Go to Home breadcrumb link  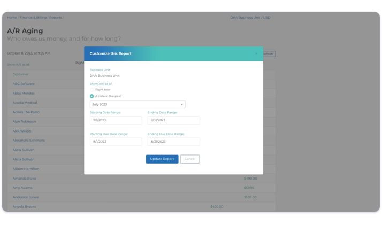point(12,18)
